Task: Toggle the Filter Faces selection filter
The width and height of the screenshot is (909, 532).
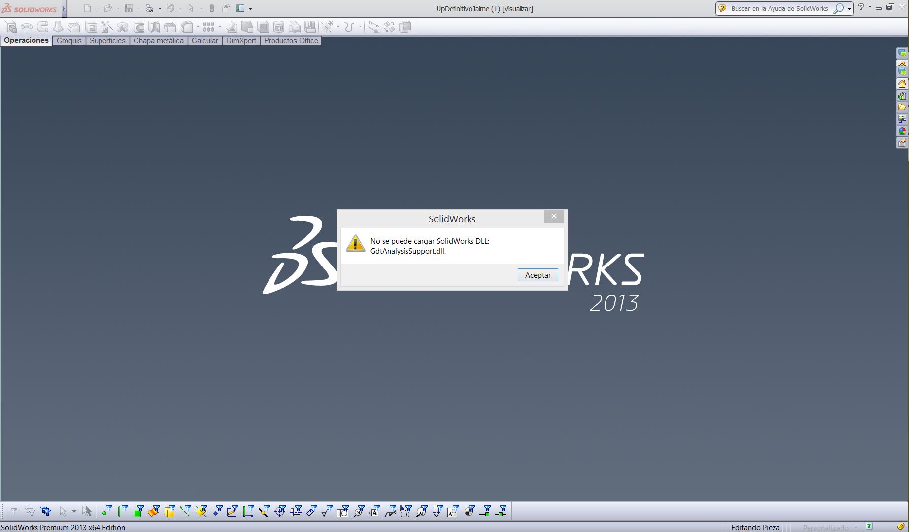Action: click(x=138, y=511)
